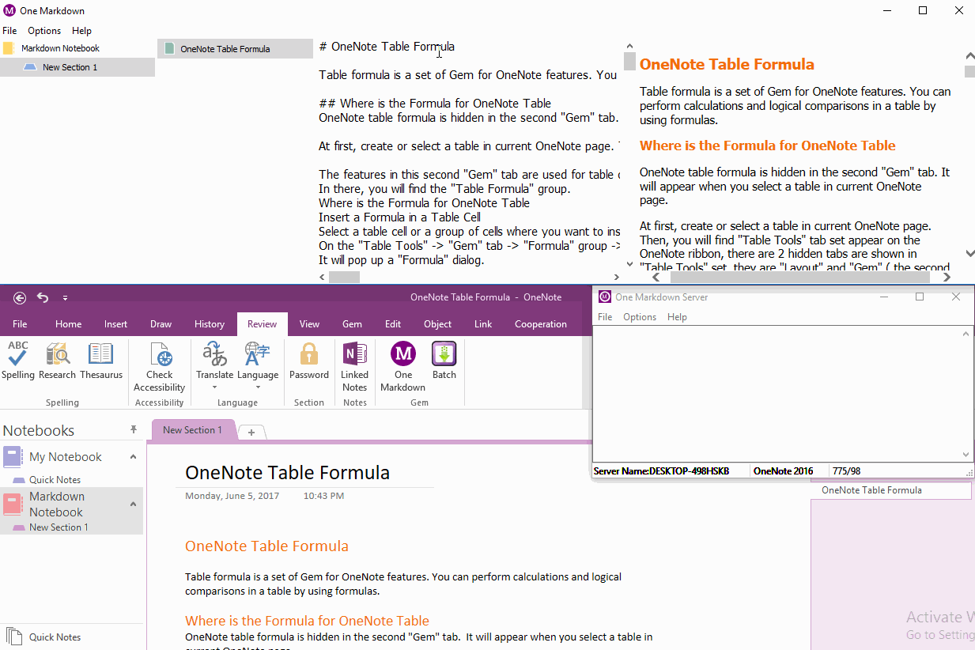Click the page date Monday, June 5, 2017

click(x=232, y=496)
